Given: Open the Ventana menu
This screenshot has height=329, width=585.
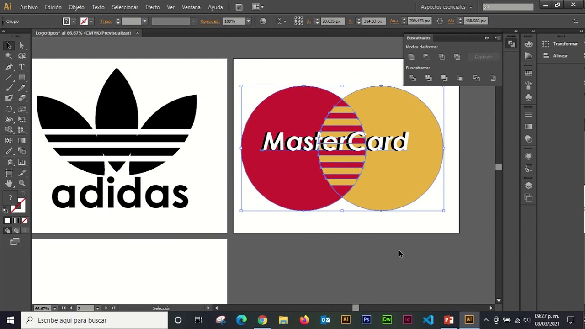Looking at the screenshot, I should [191, 7].
